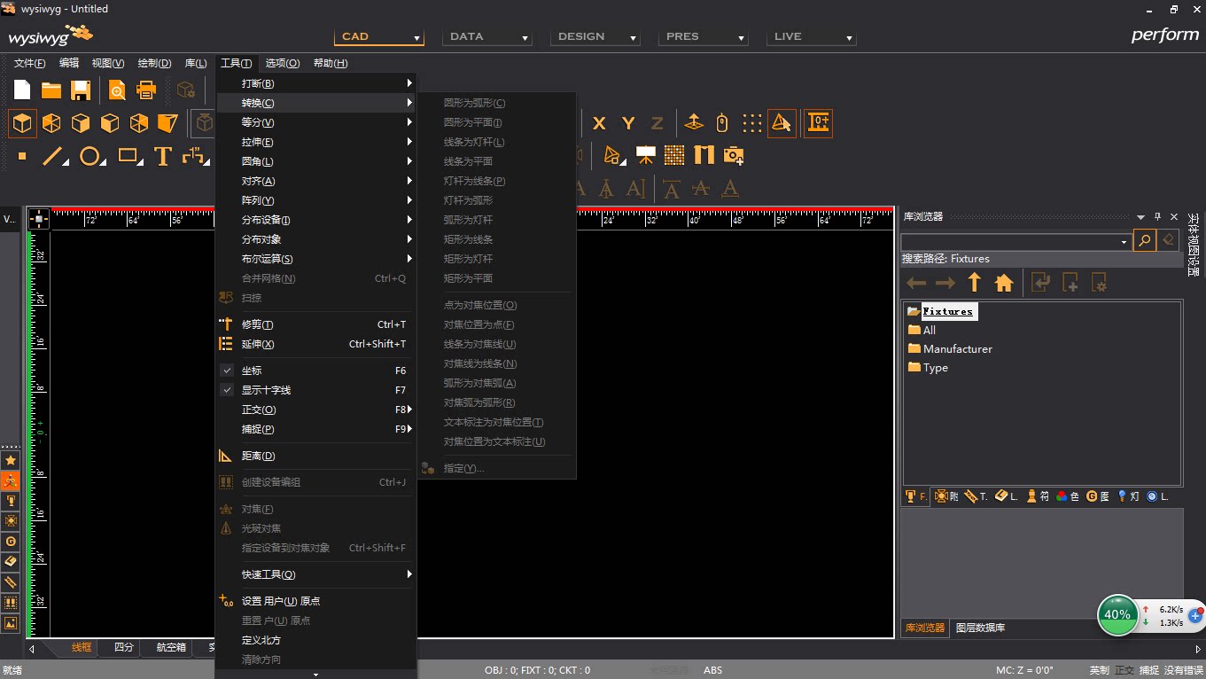
Task: Expand the 布尔运算(S) submenu
Action: coord(316,259)
